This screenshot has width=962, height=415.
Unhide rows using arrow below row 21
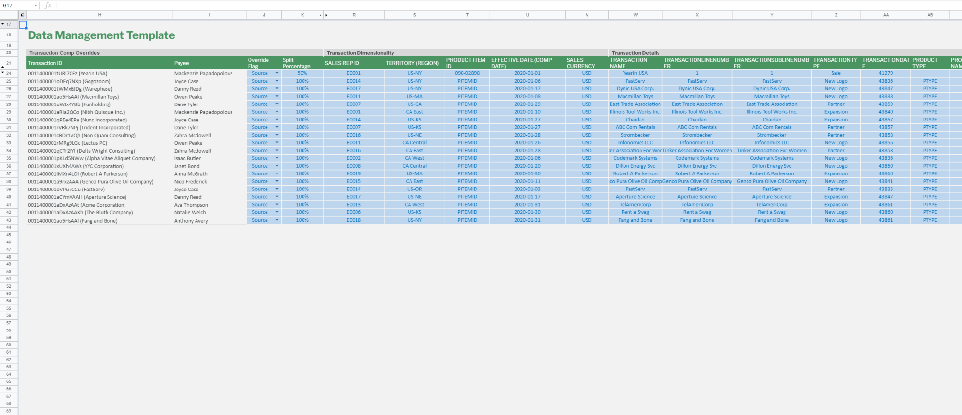[x=2, y=67]
